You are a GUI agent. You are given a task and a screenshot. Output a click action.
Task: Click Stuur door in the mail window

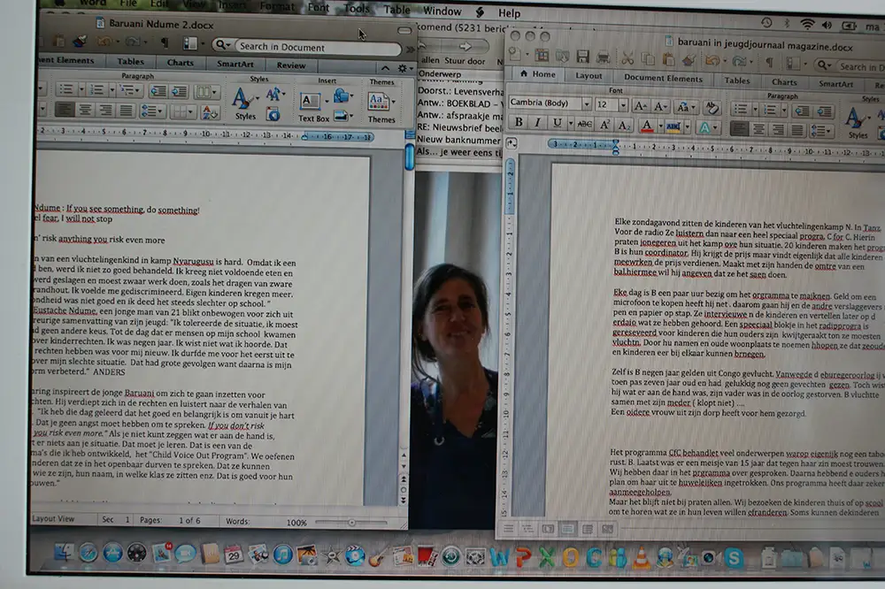tap(465, 60)
